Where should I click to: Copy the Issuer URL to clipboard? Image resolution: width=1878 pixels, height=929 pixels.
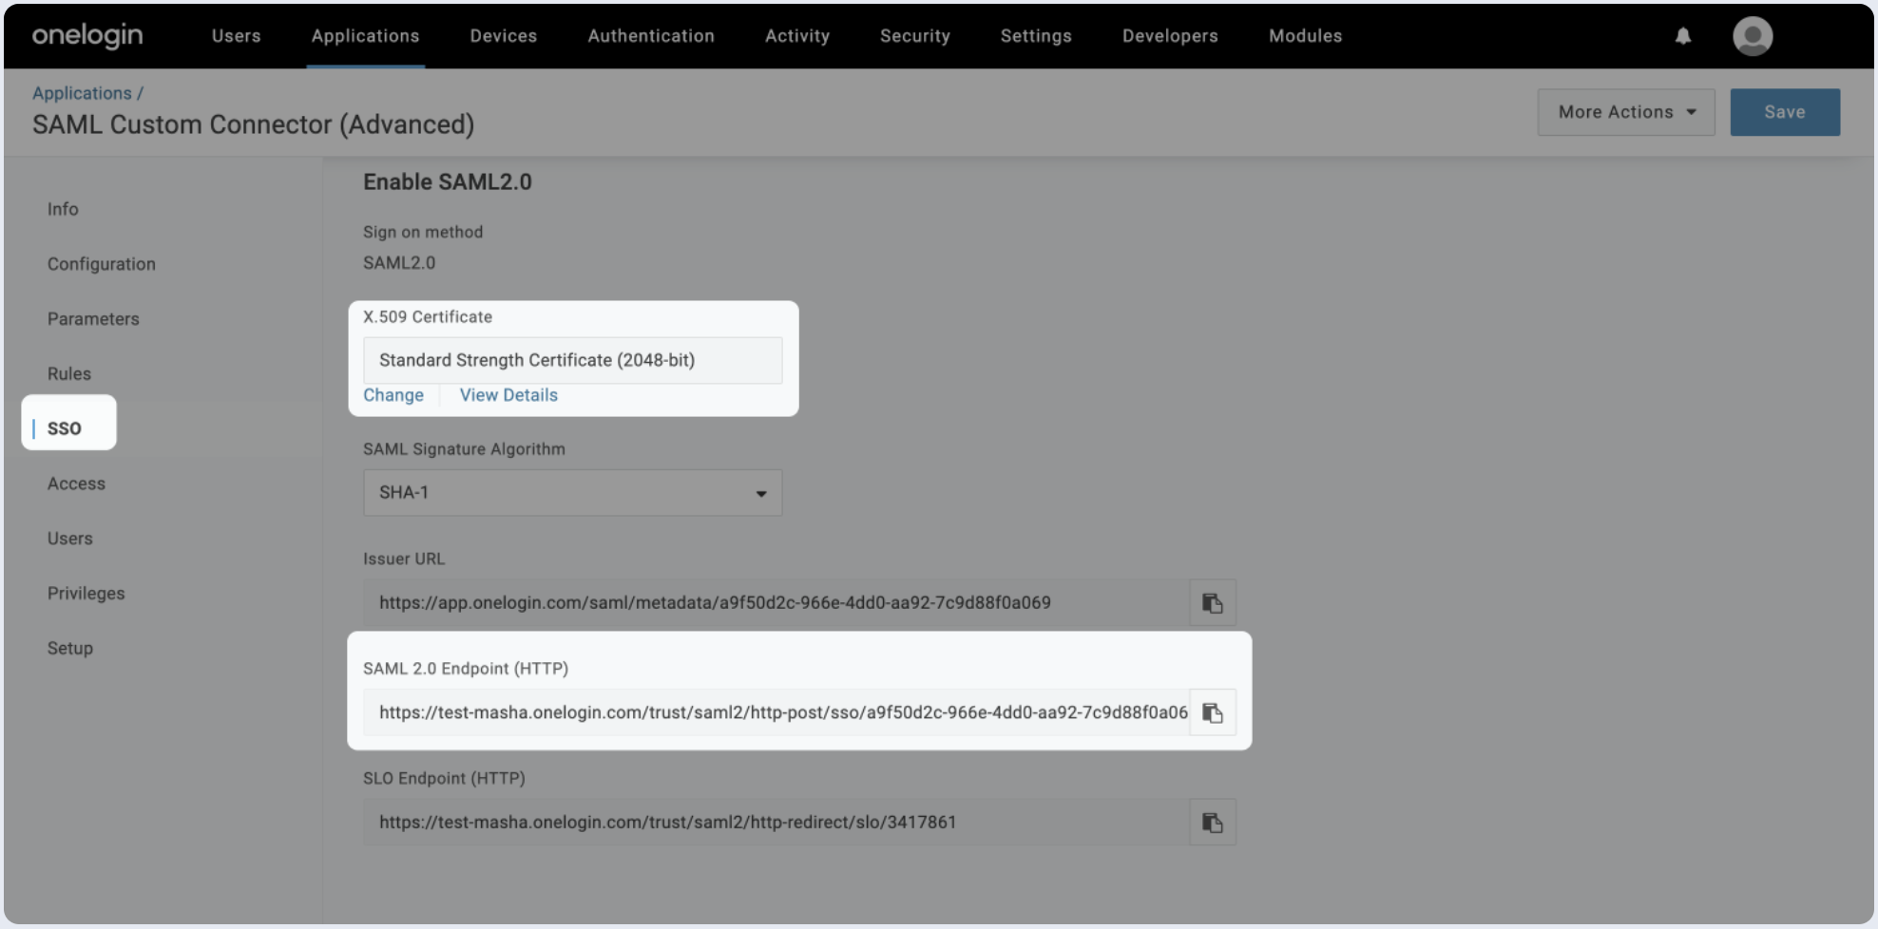tap(1212, 603)
